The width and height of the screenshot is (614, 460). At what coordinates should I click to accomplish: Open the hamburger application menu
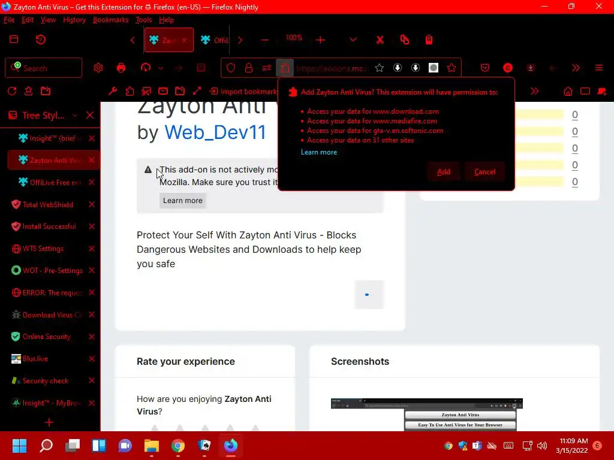pyautogui.click(x=599, y=68)
